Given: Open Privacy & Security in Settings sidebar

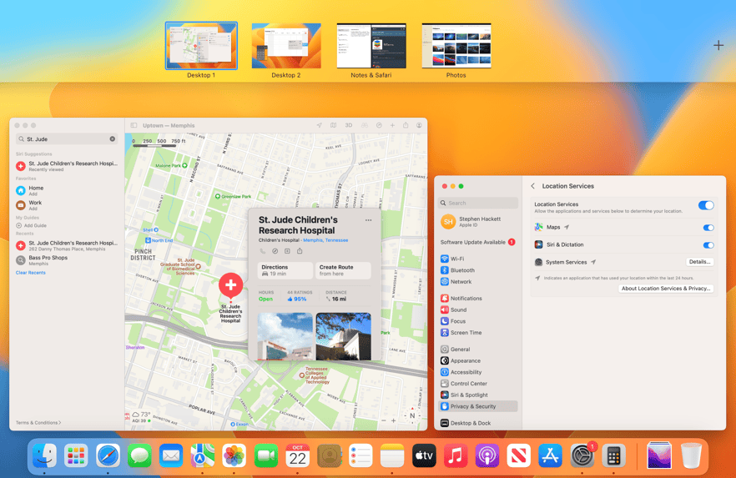Looking at the screenshot, I should tap(478, 406).
